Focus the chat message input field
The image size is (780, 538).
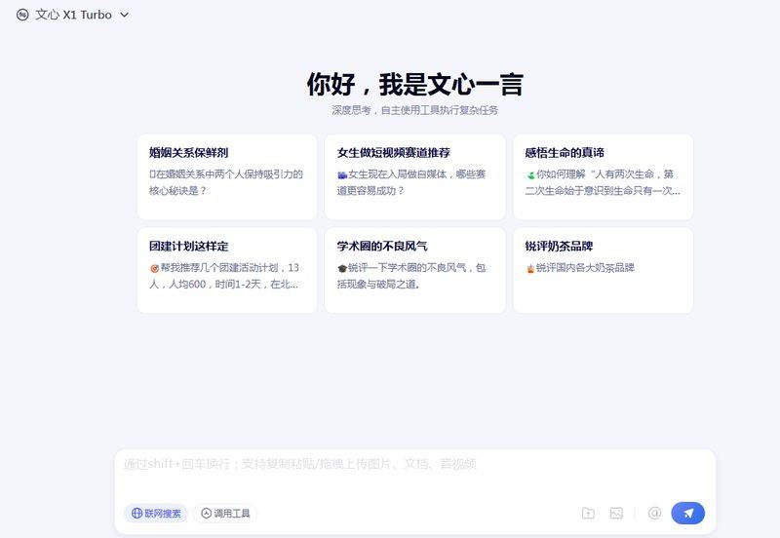point(414,474)
